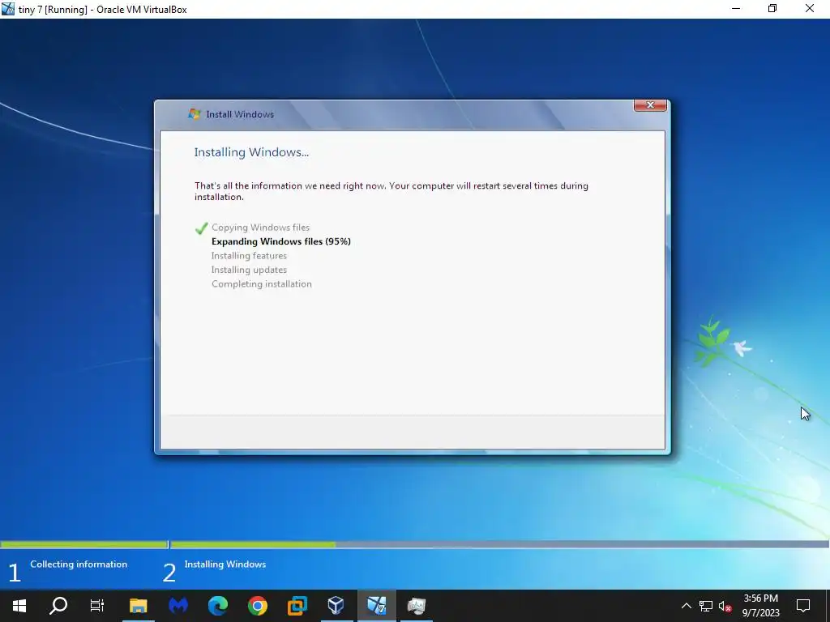Select the 'Copying Windows files' step text

click(x=260, y=228)
